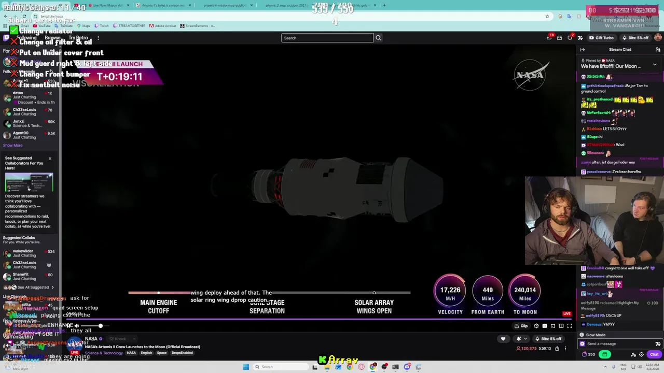This screenshot has width=664, height=373.
Task: Switch to the Artemis toilet browser tab
Action: (x=164, y=5)
